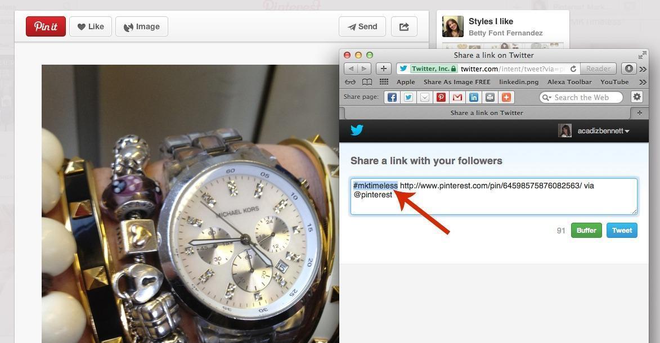This screenshot has height=343, width=660.
Task: Send this pin via Send button
Action: click(362, 26)
